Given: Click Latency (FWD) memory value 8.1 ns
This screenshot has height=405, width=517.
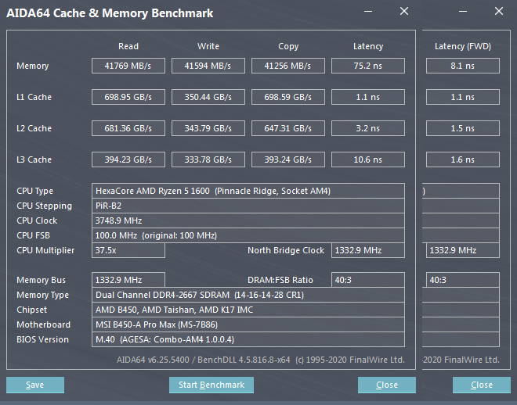Looking at the screenshot, I should pos(463,66).
